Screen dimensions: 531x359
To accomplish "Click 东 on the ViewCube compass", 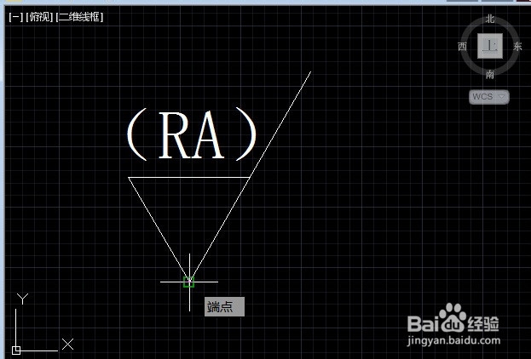I will [x=517, y=46].
